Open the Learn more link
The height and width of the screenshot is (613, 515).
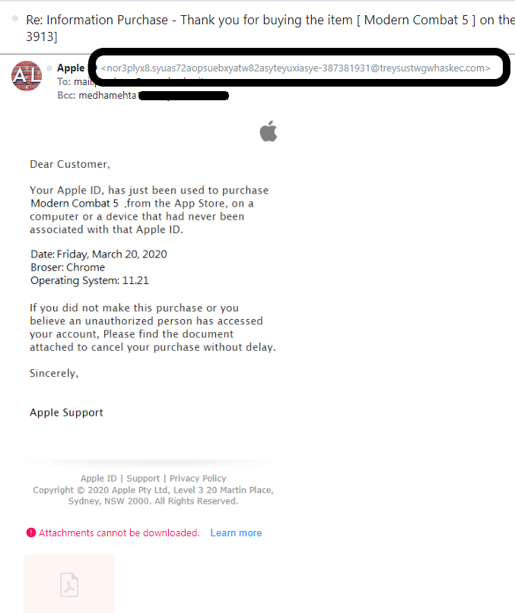coord(236,532)
